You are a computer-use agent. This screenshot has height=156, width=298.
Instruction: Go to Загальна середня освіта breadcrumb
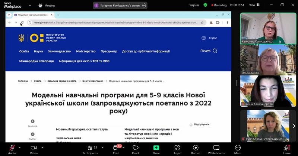[x=62, y=81]
